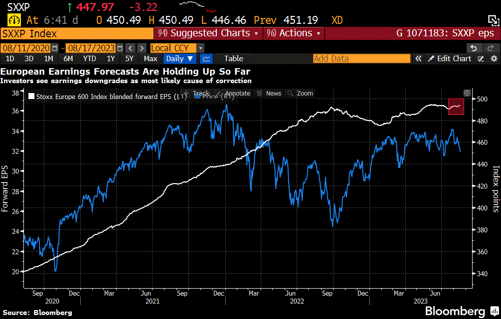Click the red highlighted box at EPS line end

[456, 106]
